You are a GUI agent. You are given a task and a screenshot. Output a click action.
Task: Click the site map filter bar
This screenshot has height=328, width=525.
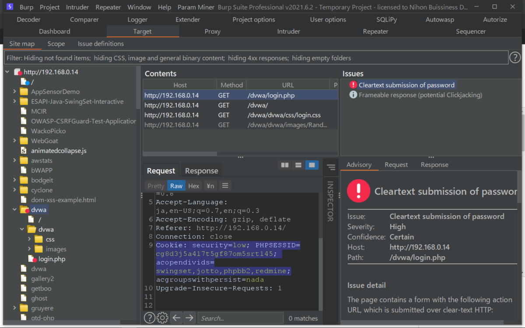pyautogui.click(x=256, y=58)
